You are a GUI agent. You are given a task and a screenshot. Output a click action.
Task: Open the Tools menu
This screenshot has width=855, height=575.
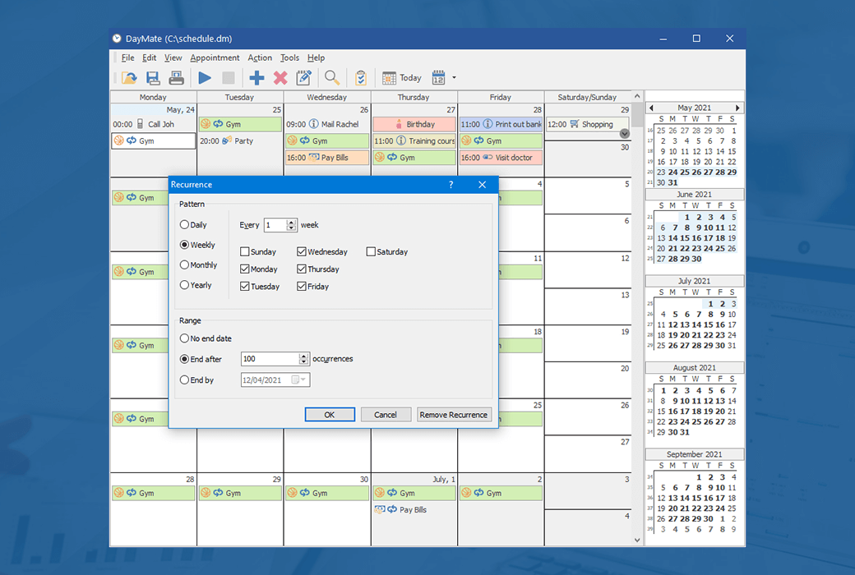pyautogui.click(x=289, y=57)
